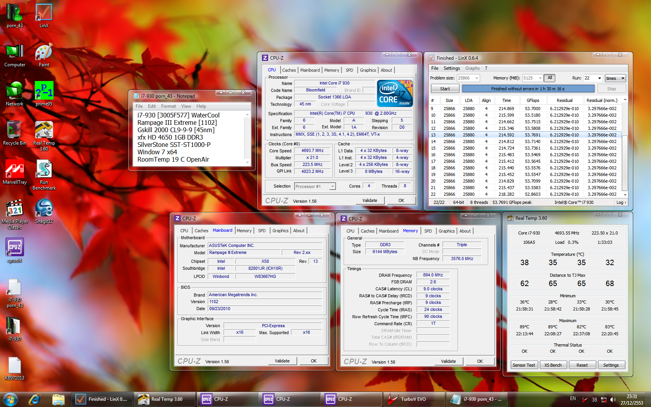Click the TurboV EVO taskbar button
Viewport: 651px width, 407px height.
click(x=414, y=399)
